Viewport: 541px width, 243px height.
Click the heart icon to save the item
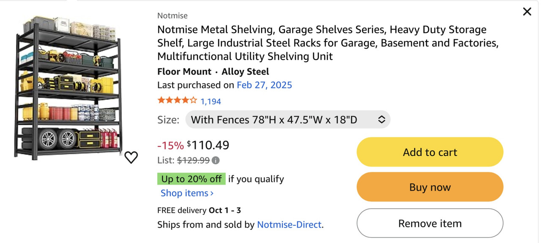click(x=131, y=157)
